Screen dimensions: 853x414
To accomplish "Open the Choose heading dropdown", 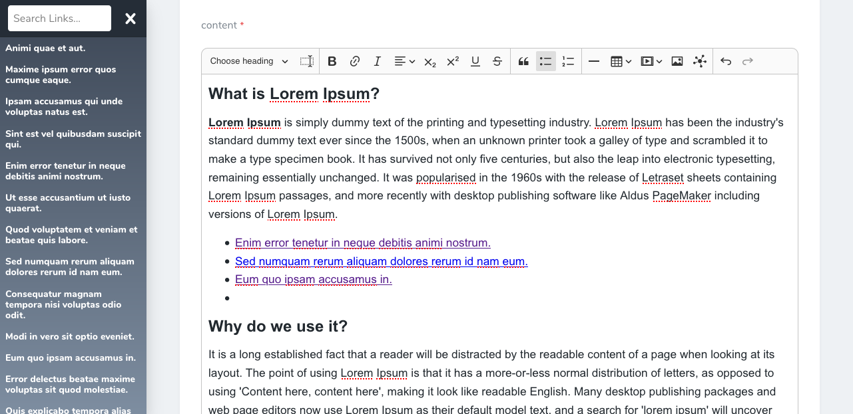I will click(249, 61).
